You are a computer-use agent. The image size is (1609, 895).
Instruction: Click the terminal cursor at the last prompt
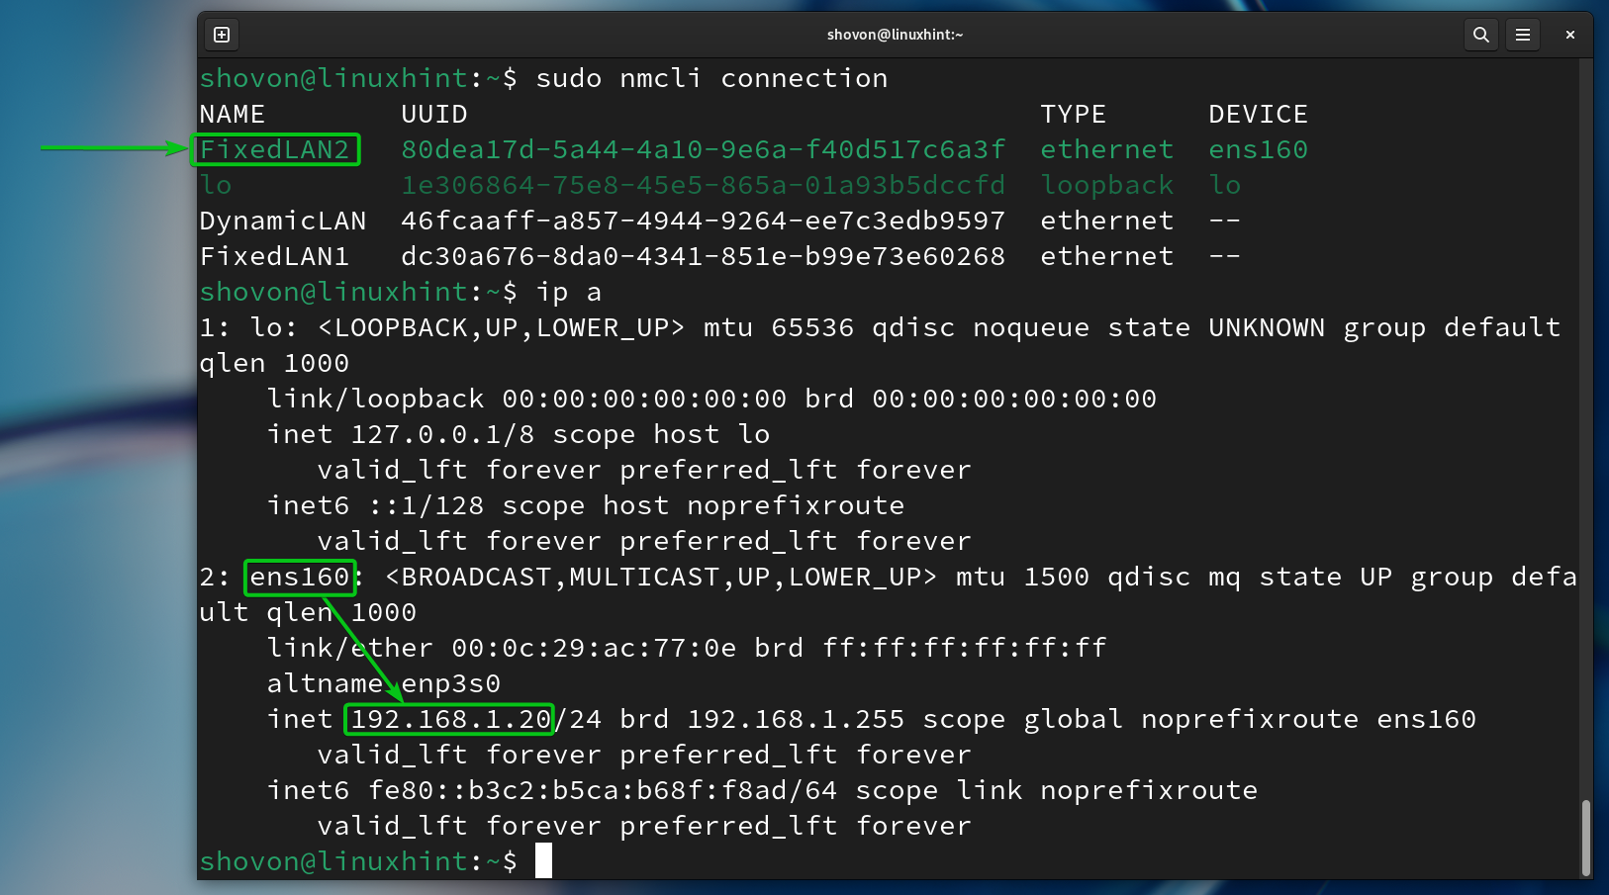click(x=543, y=861)
